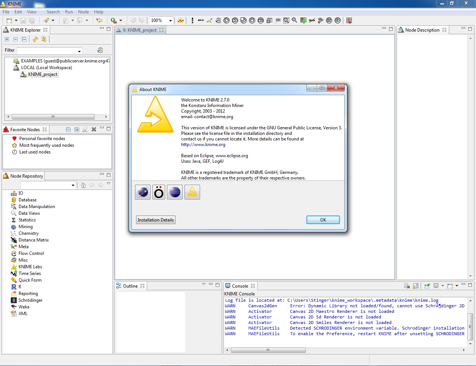Open the dropdown arrow beside New wizard icon

coord(16,20)
